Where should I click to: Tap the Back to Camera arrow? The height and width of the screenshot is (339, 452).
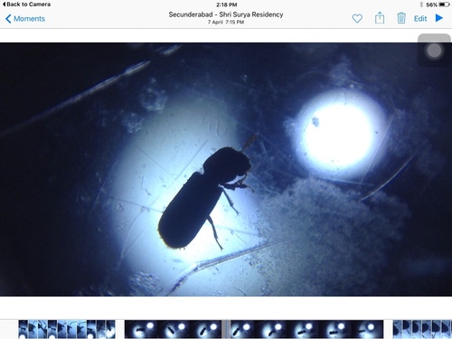point(4,5)
